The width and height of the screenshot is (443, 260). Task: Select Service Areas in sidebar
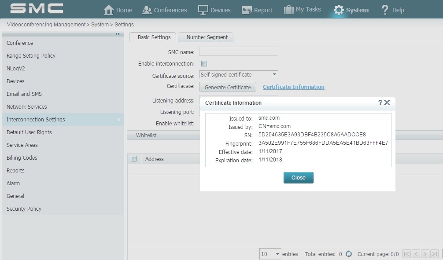pos(63,145)
